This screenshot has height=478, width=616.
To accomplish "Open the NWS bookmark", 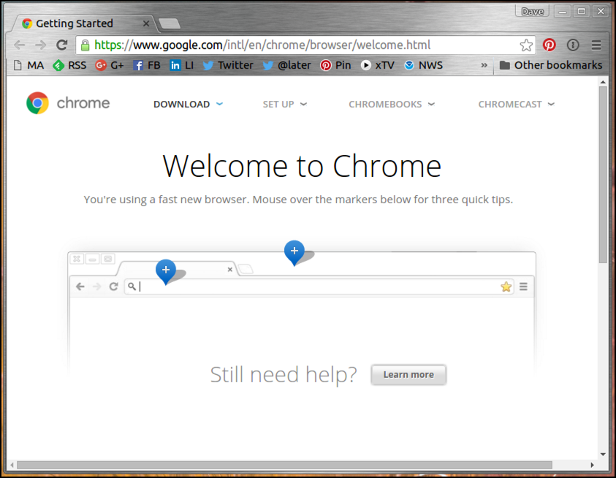I will click(x=424, y=65).
